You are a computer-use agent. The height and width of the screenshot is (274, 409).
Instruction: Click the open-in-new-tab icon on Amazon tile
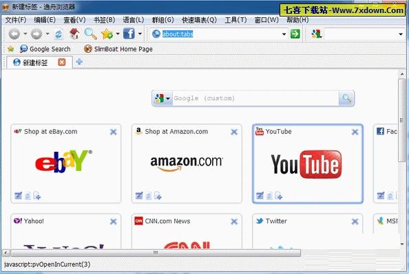[158, 196]
